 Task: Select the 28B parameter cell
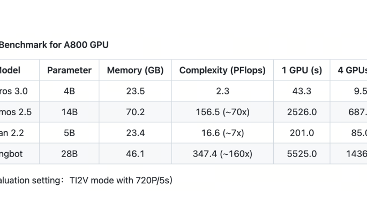pos(69,154)
